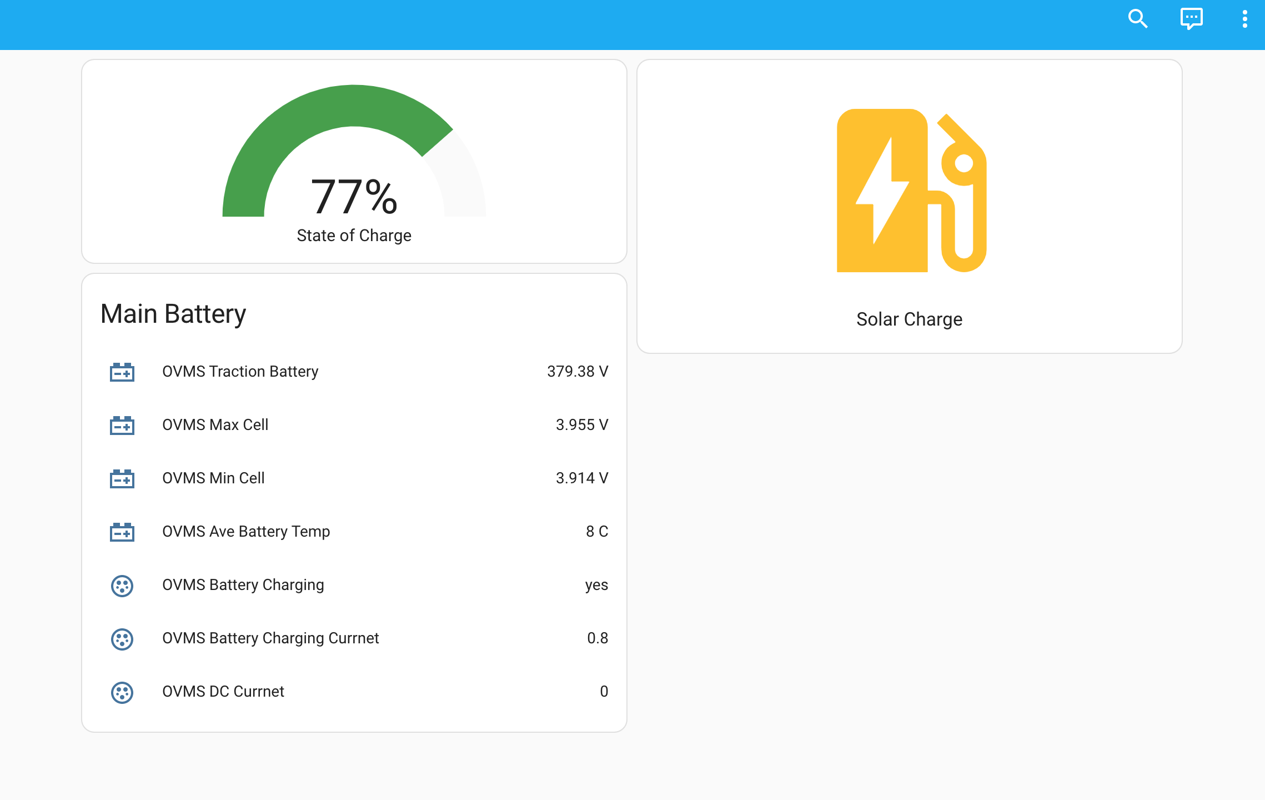Click the Solar Charge EV station icon
Screen dimensions: 1265x800
coord(911,191)
